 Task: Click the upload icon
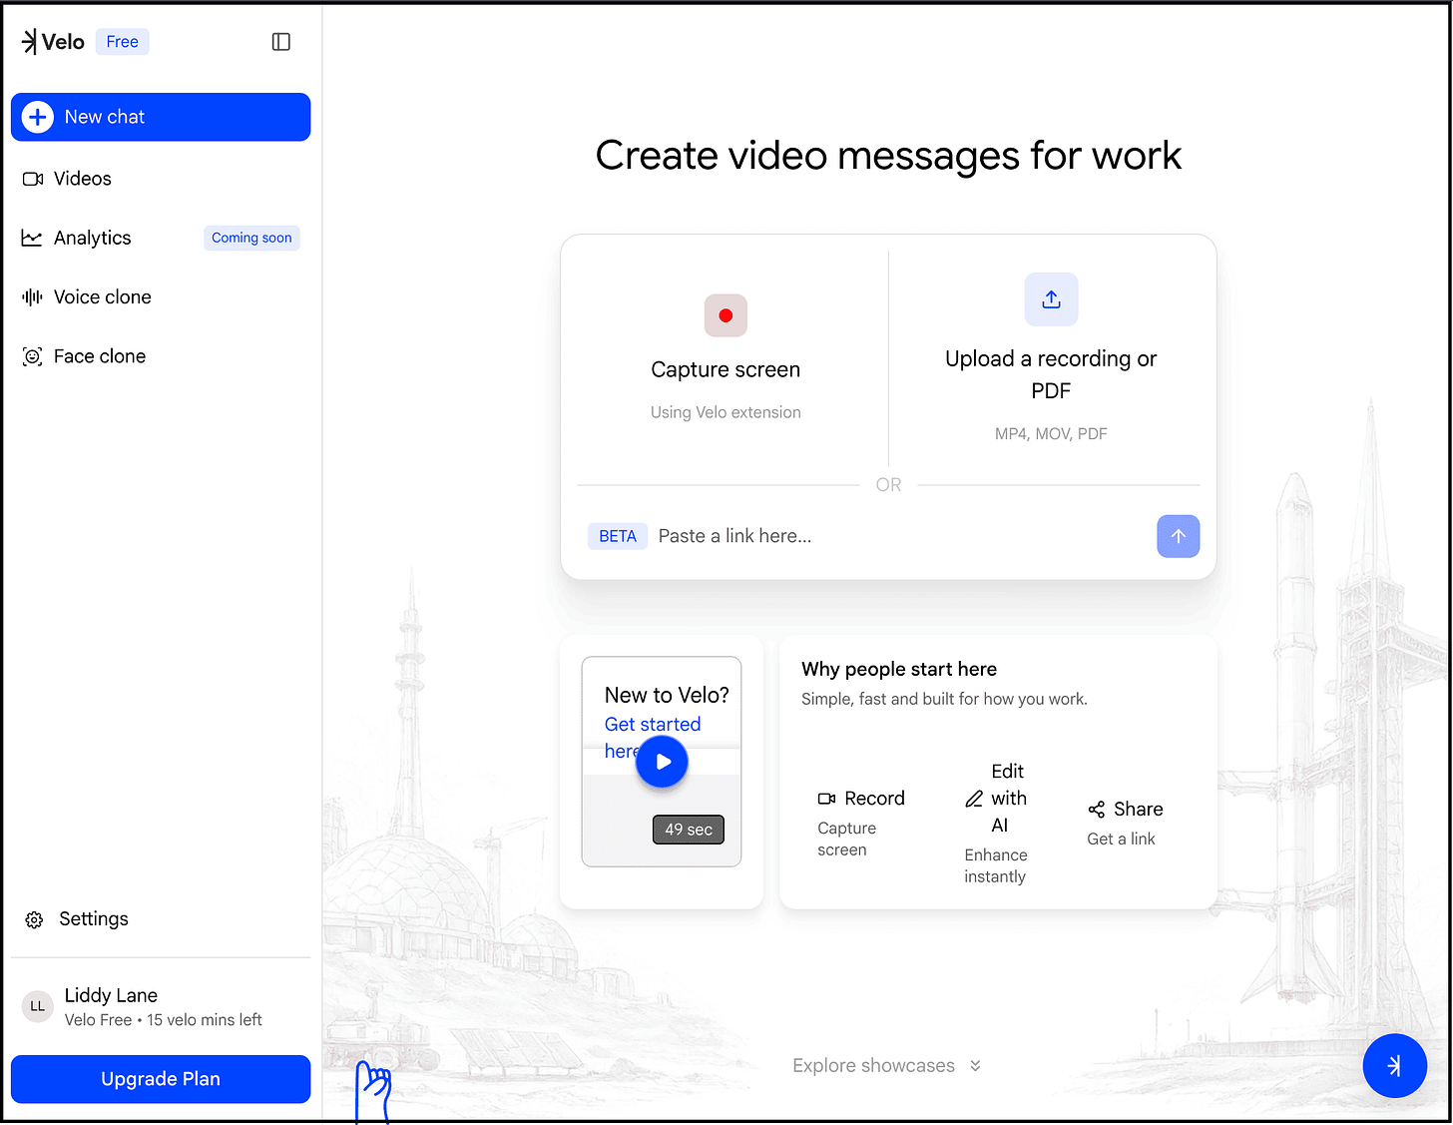(1051, 299)
